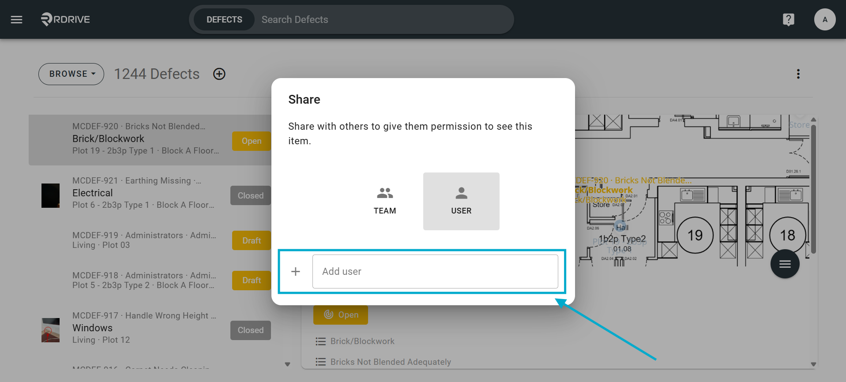Open the help question mark icon
This screenshot has height=382, width=846.
click(x=788, y=19)
